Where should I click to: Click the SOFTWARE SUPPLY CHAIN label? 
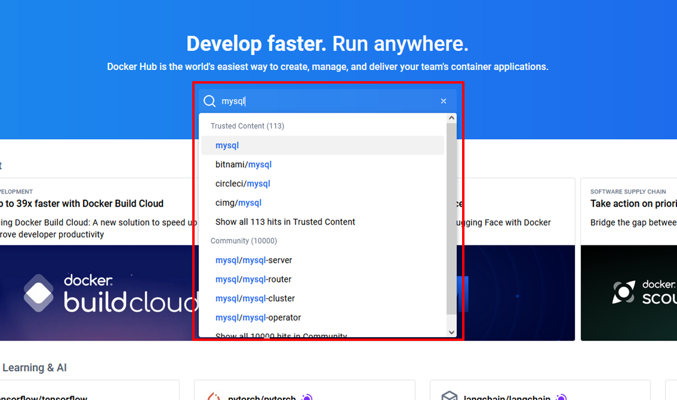pos(628,192)
